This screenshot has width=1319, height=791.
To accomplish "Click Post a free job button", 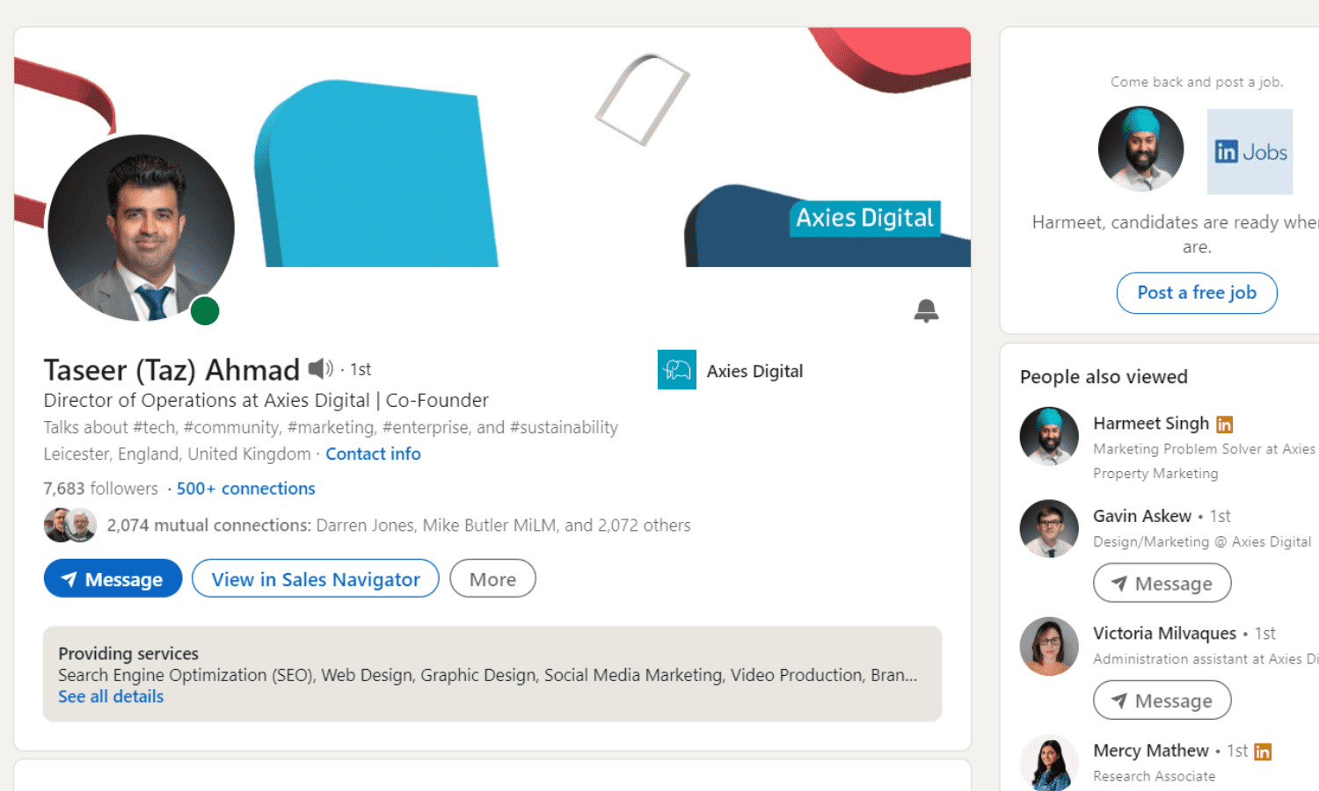I will 1197,293.
